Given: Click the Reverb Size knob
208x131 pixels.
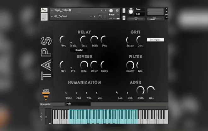Looking at the screenshot, I should pyautogui.click(x=84, y=65).
